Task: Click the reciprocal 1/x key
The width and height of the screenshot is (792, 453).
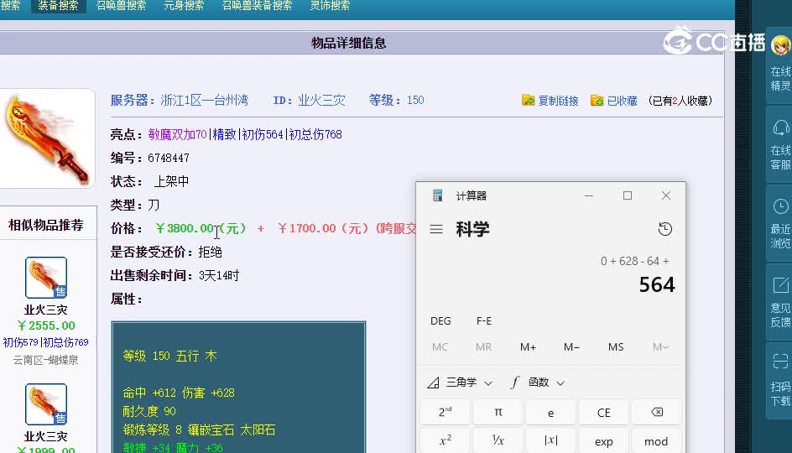Action: (x=498, y=441)
